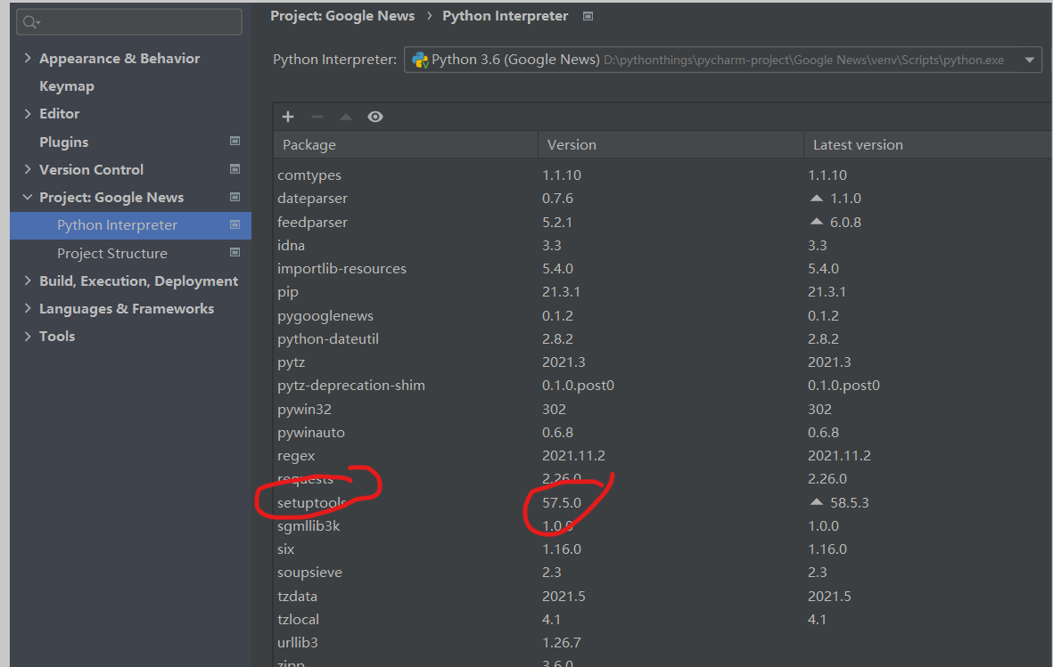Expand the Version Control section

tap(27, 169)
